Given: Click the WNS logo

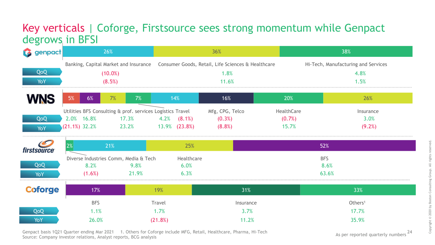Looking at the screenshot, I should (41, 99).
